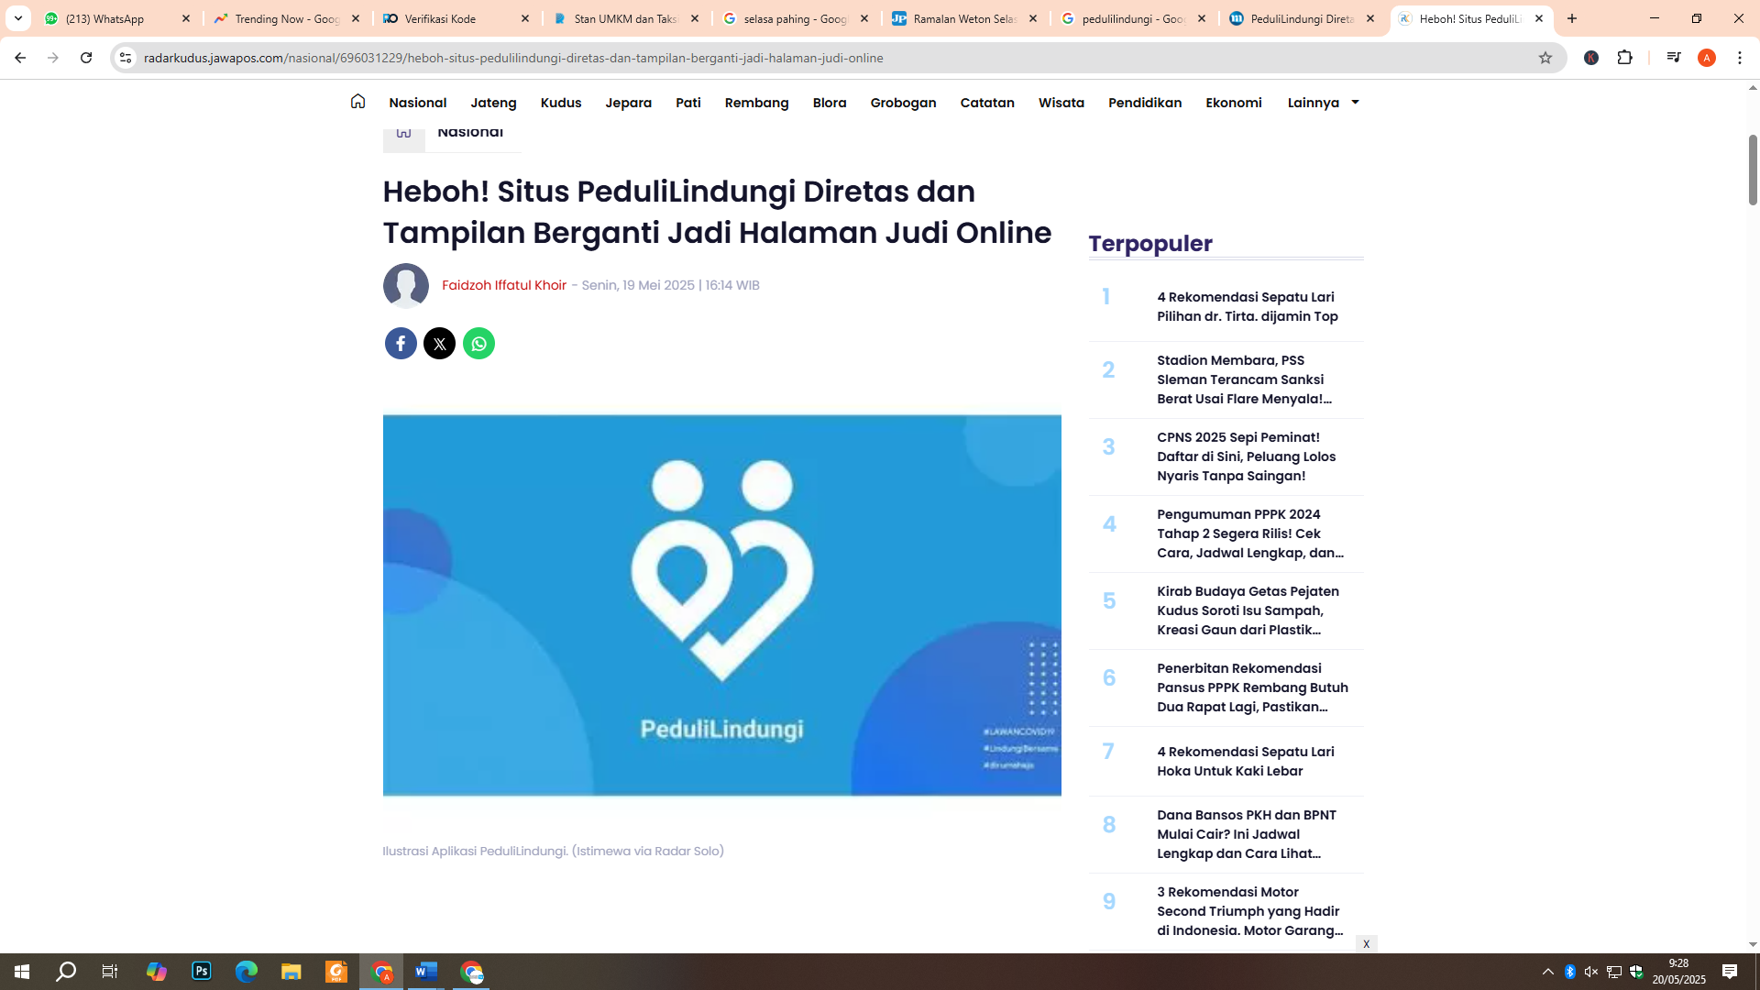Viewport: 1760px width, 990px height.
Task: Open popular article about Sepatu Lari dr. Tirta
Action: tap(1248, 307)
